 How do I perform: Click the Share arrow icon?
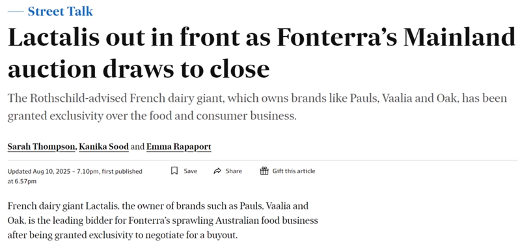pyautogui.click(x=217, y=171)
